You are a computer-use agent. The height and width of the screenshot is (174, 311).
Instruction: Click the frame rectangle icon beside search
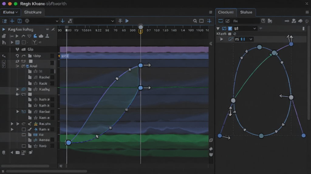point(201,21)
